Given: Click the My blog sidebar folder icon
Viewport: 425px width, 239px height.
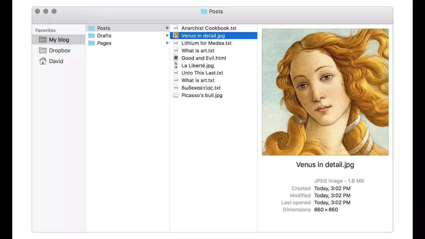Looking at the screenshot, I should coord(43,40).
